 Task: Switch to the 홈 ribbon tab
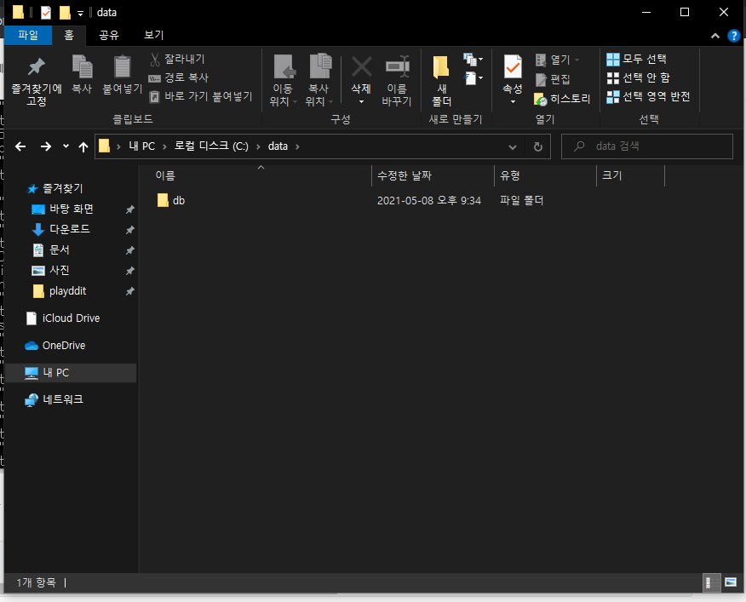coord(69,35)
